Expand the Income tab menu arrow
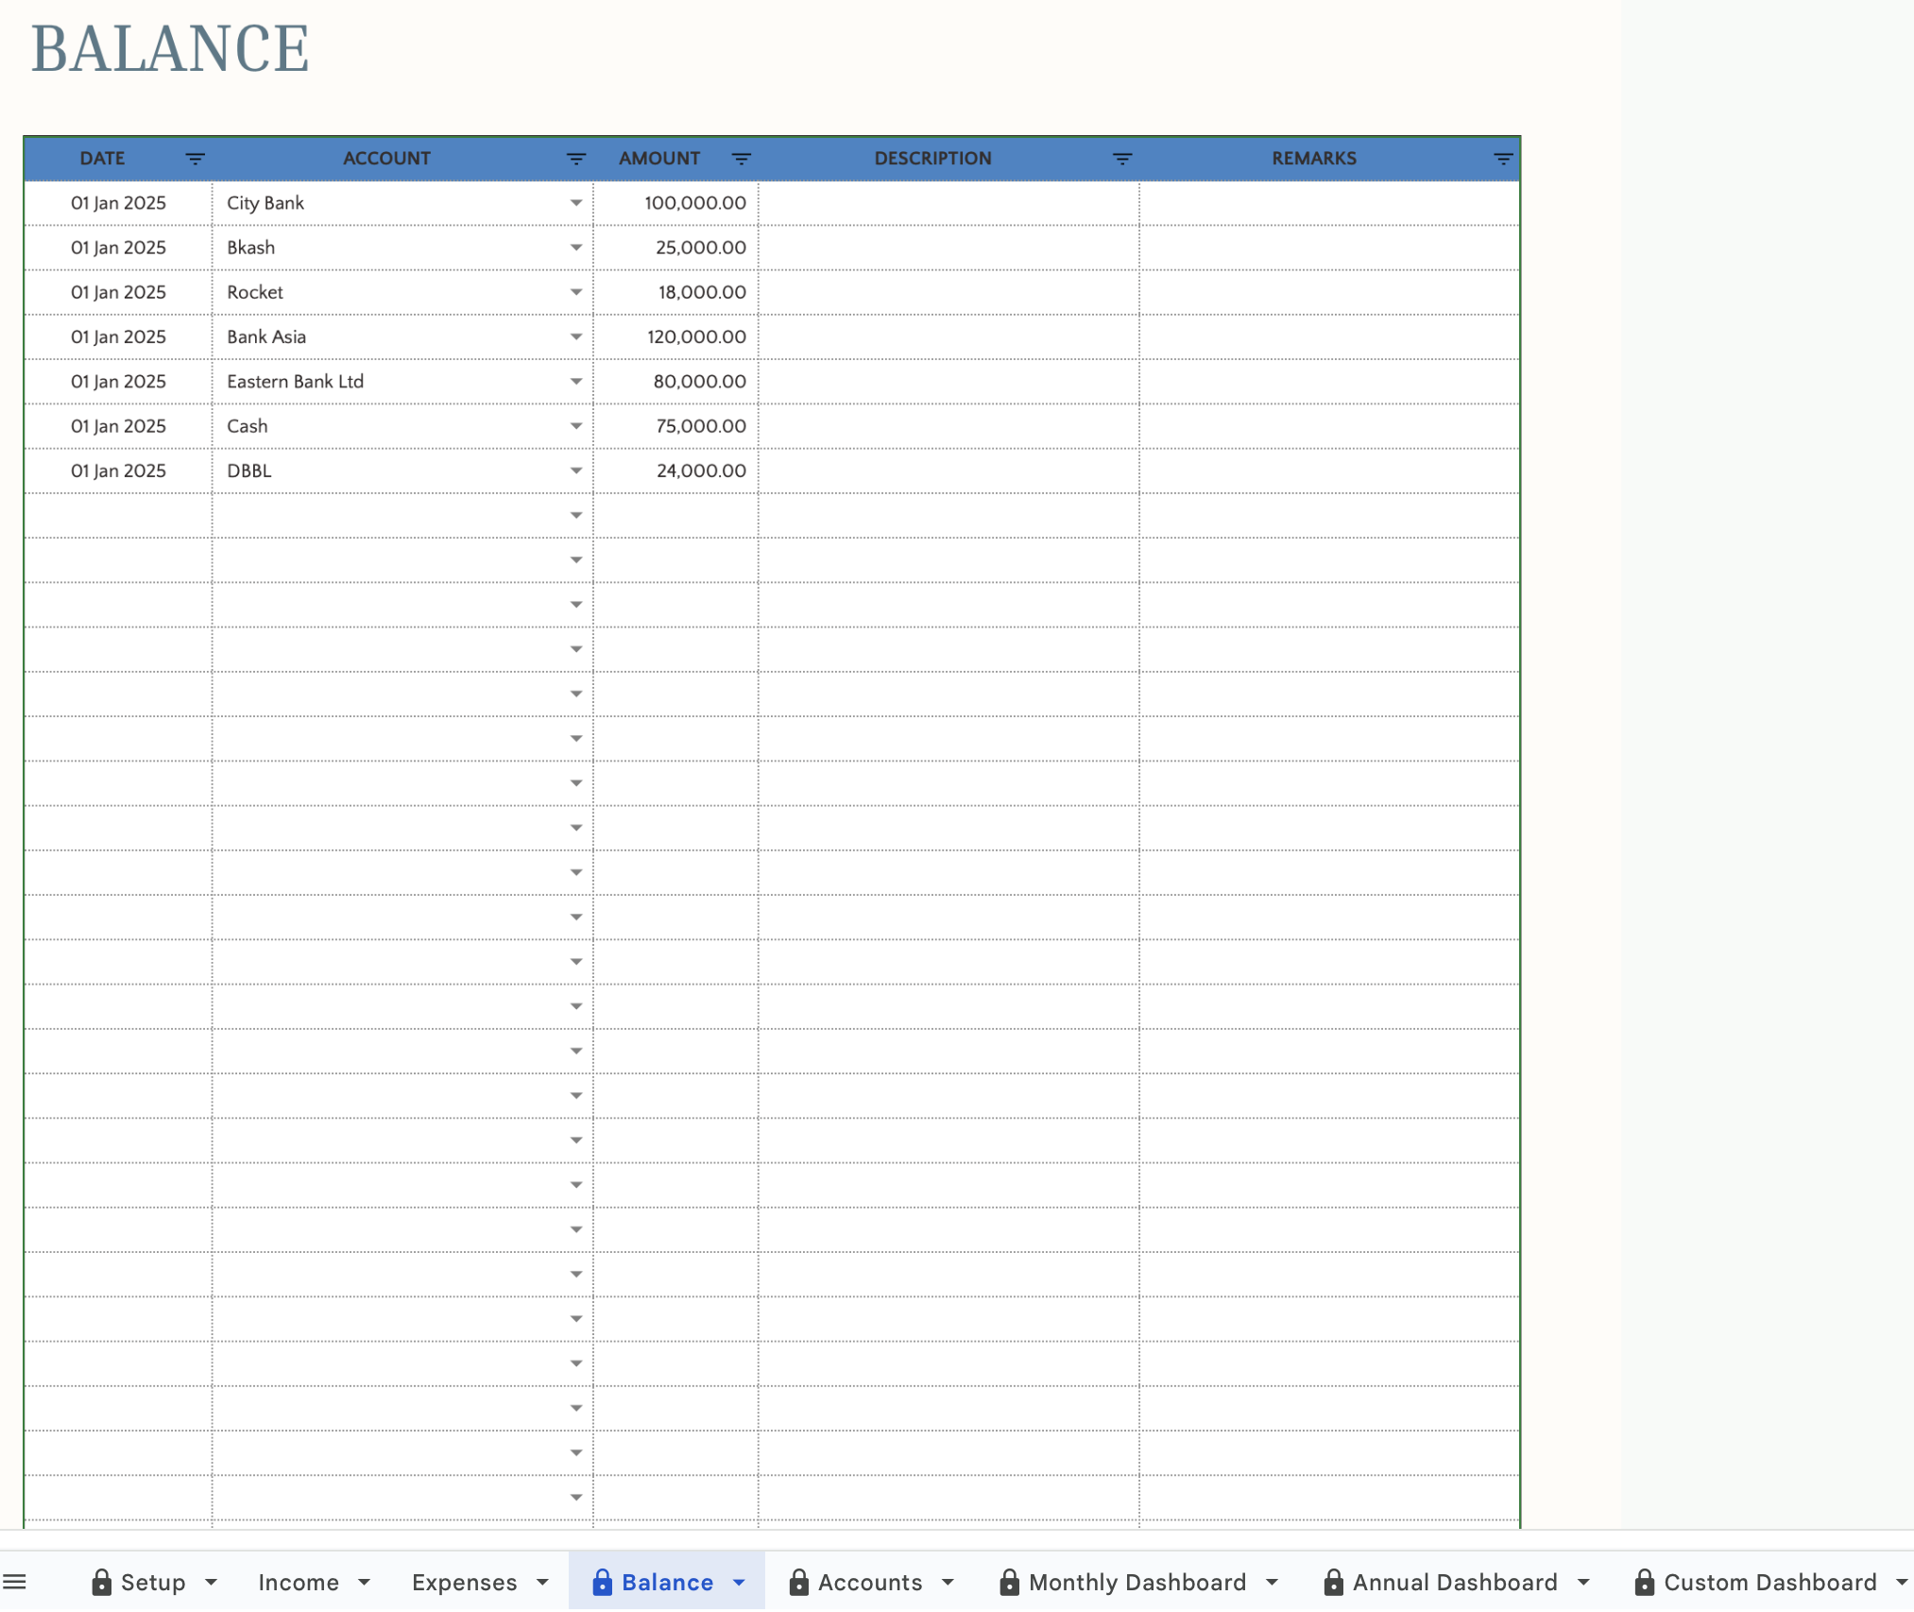 [x=364, y=1582]
